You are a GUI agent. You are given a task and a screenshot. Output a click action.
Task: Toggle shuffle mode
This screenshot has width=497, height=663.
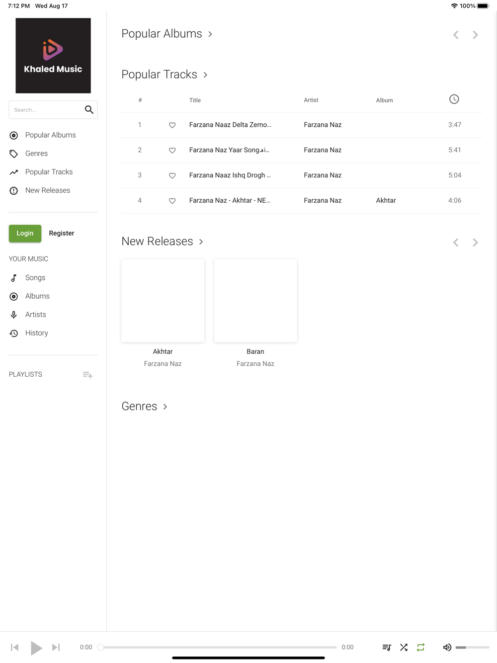click(x=404, y=647)
